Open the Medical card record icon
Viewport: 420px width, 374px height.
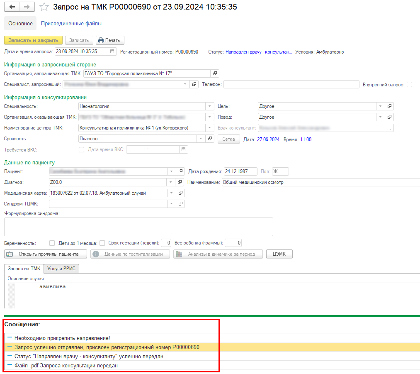(x=180, y=193)
